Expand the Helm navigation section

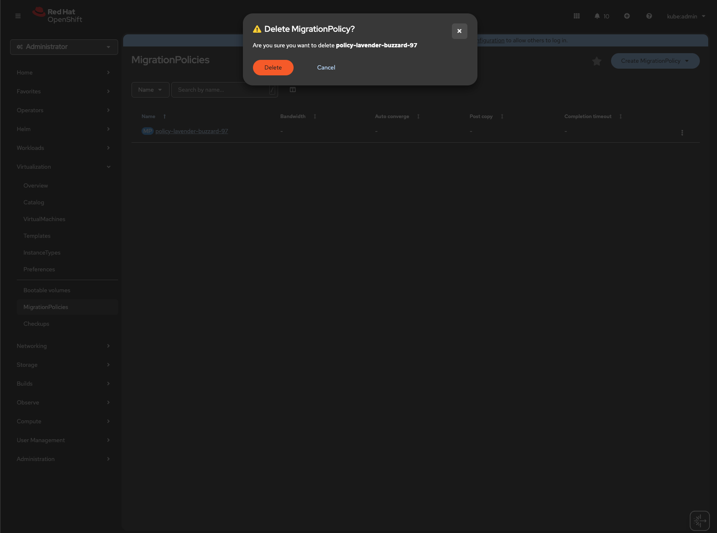click(x=64, y=129)
